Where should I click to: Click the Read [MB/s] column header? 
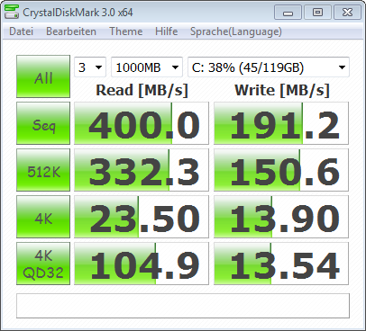tap(142, 90)
